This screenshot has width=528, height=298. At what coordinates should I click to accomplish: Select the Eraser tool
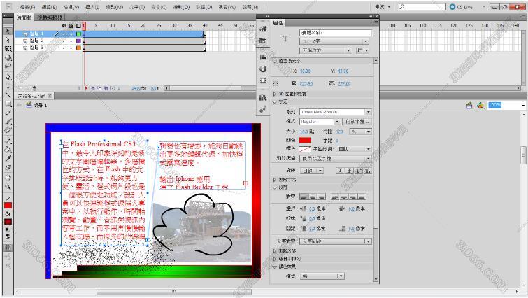point(8,168)
